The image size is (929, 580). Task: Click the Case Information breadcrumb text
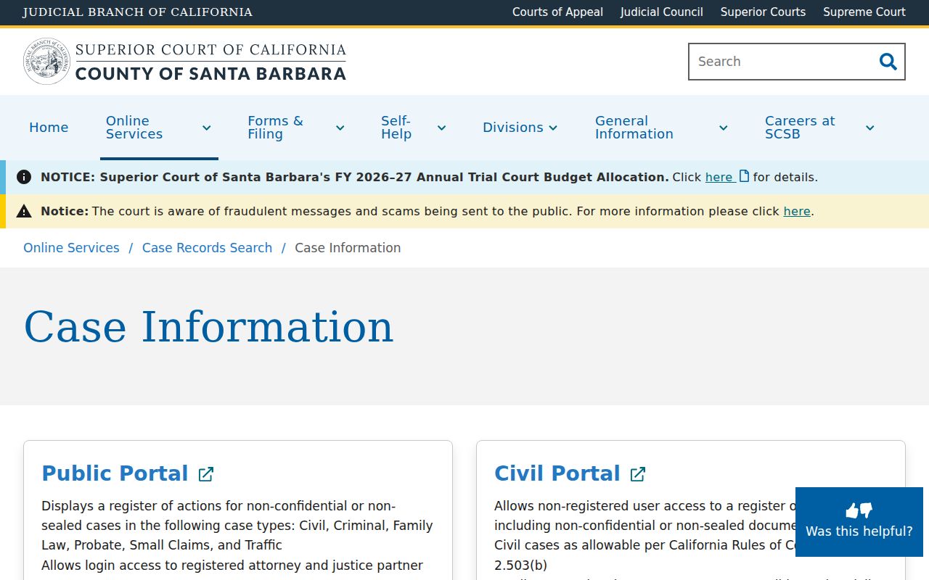[x=348, y=248]
